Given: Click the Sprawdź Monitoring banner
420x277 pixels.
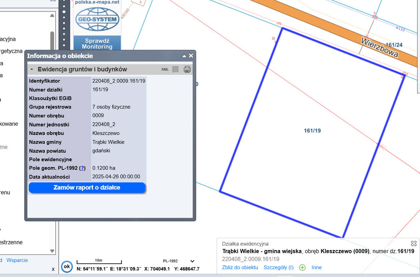Looking at the screenshot, I should point(97,43).
